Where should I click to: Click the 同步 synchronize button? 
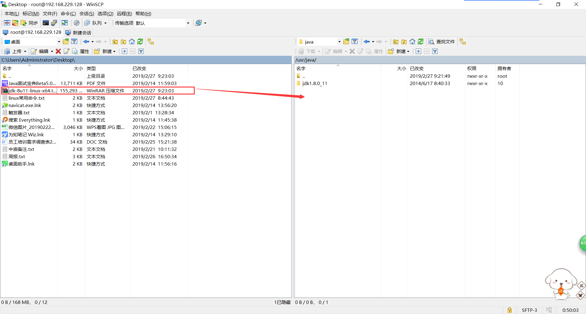pos(29,23)
